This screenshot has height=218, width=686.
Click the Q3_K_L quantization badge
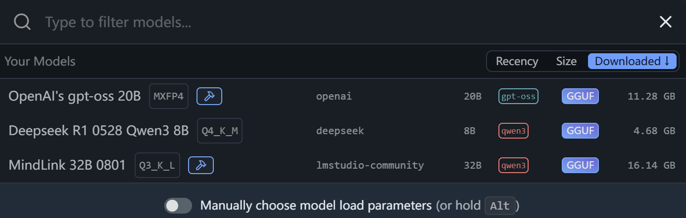point(157,165)
